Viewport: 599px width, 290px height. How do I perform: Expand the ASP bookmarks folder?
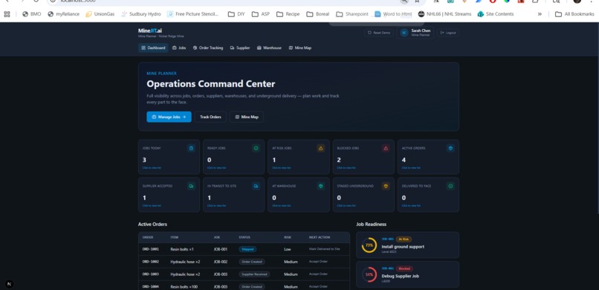(x=261, y=14)
